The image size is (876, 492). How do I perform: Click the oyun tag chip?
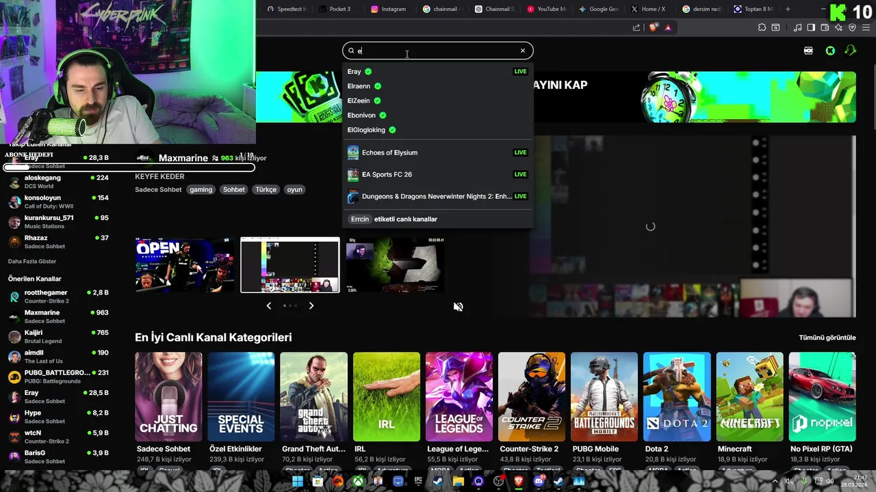[294, 189]
